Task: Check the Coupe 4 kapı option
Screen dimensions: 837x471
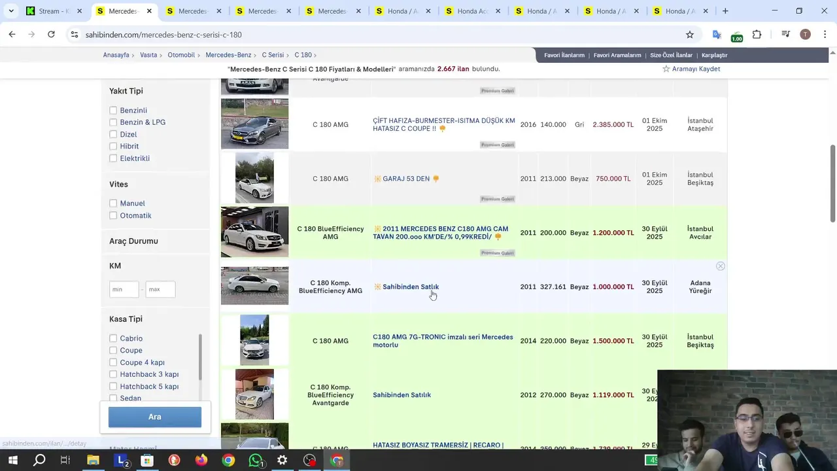Action: pyautogui.click(x=113, y=362)
